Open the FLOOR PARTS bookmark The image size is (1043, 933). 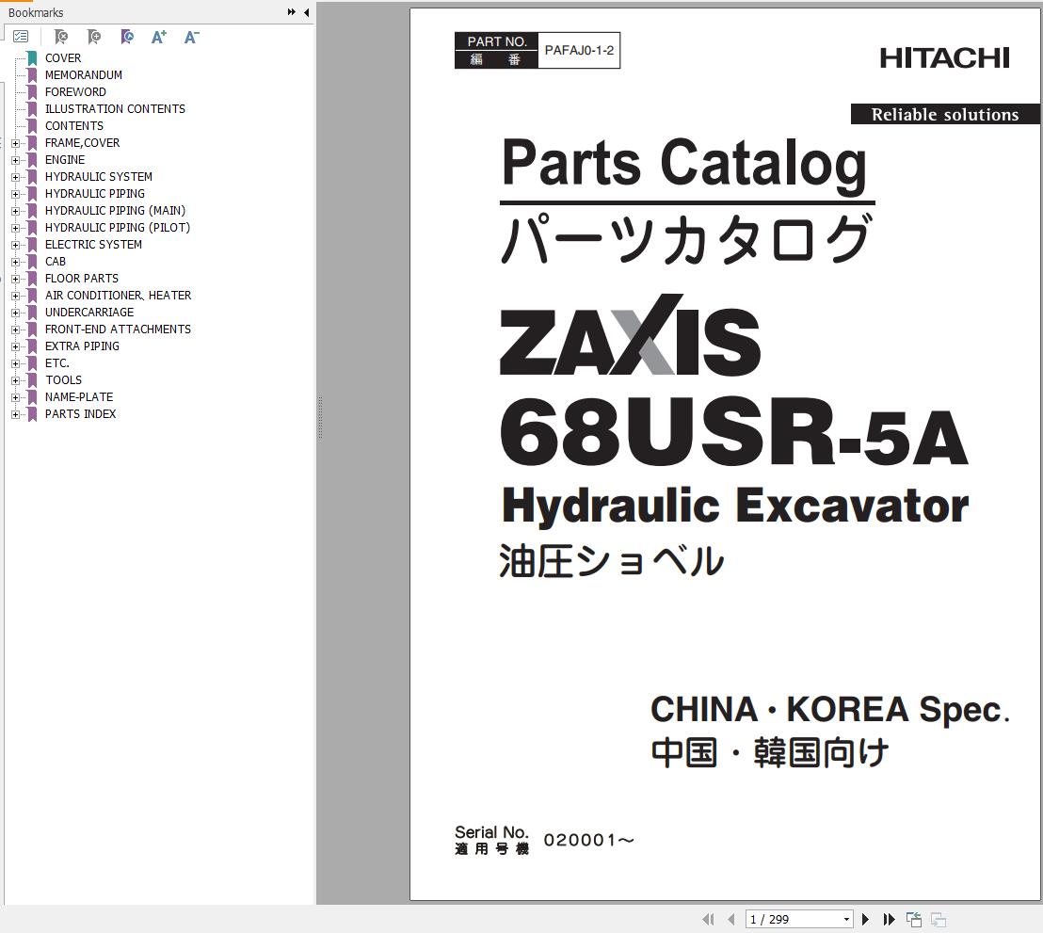tap(82, 278)
